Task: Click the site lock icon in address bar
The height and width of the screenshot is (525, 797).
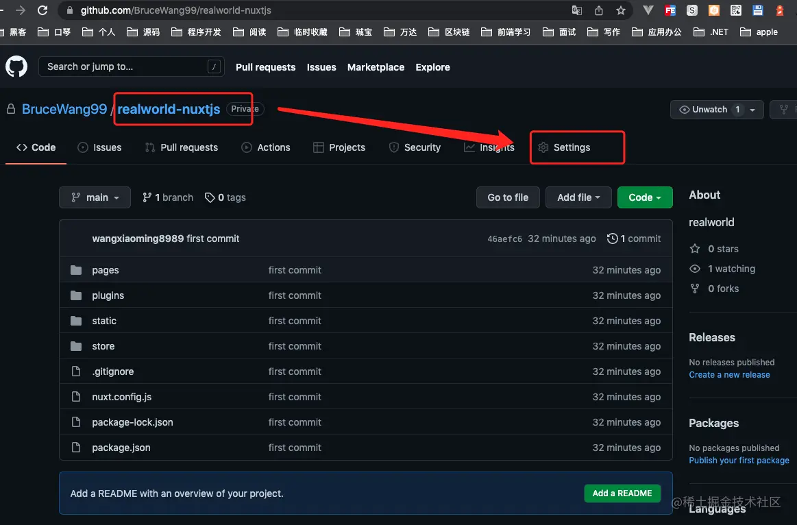Action: click(70, 10)
